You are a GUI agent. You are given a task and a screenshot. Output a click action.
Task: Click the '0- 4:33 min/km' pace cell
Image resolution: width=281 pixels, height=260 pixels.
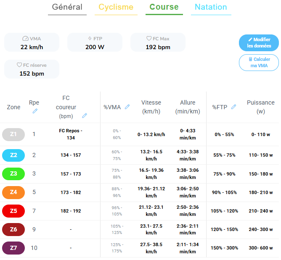(x=188, y=134)
